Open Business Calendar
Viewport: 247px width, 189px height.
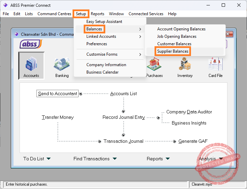click(102, 72)
